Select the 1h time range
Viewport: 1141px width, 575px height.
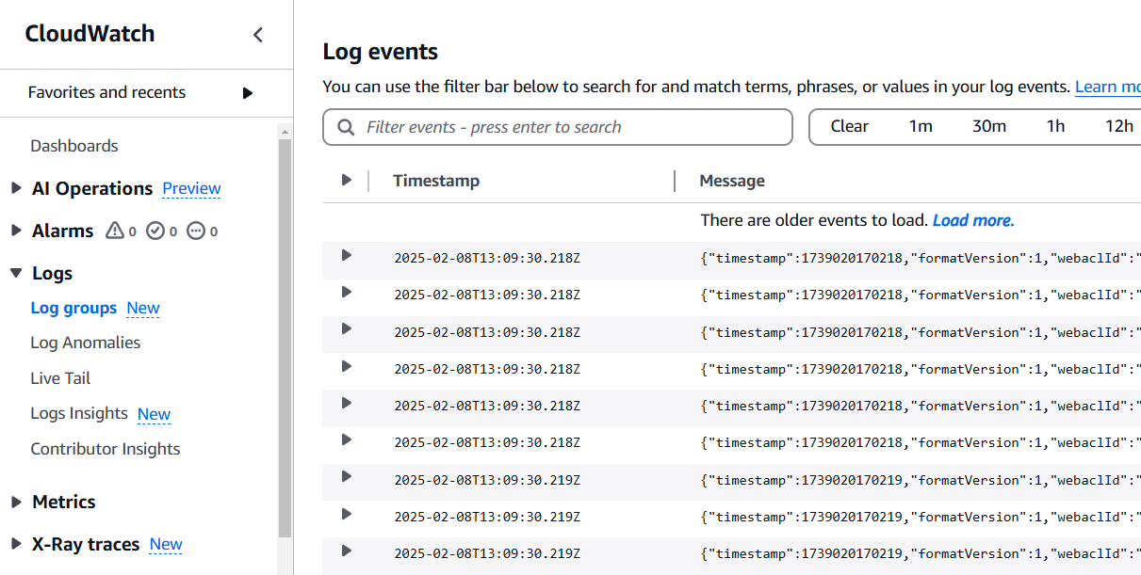pos(1055,126)
